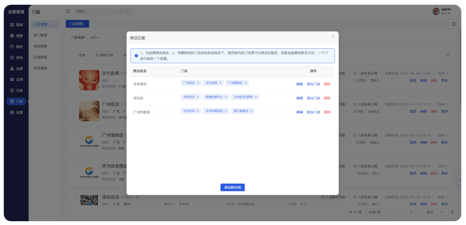The height and width of the screenshot is (225, 466).
Task: Tick the checkbox for store 天河体育西店
Action: coord(75,165)
